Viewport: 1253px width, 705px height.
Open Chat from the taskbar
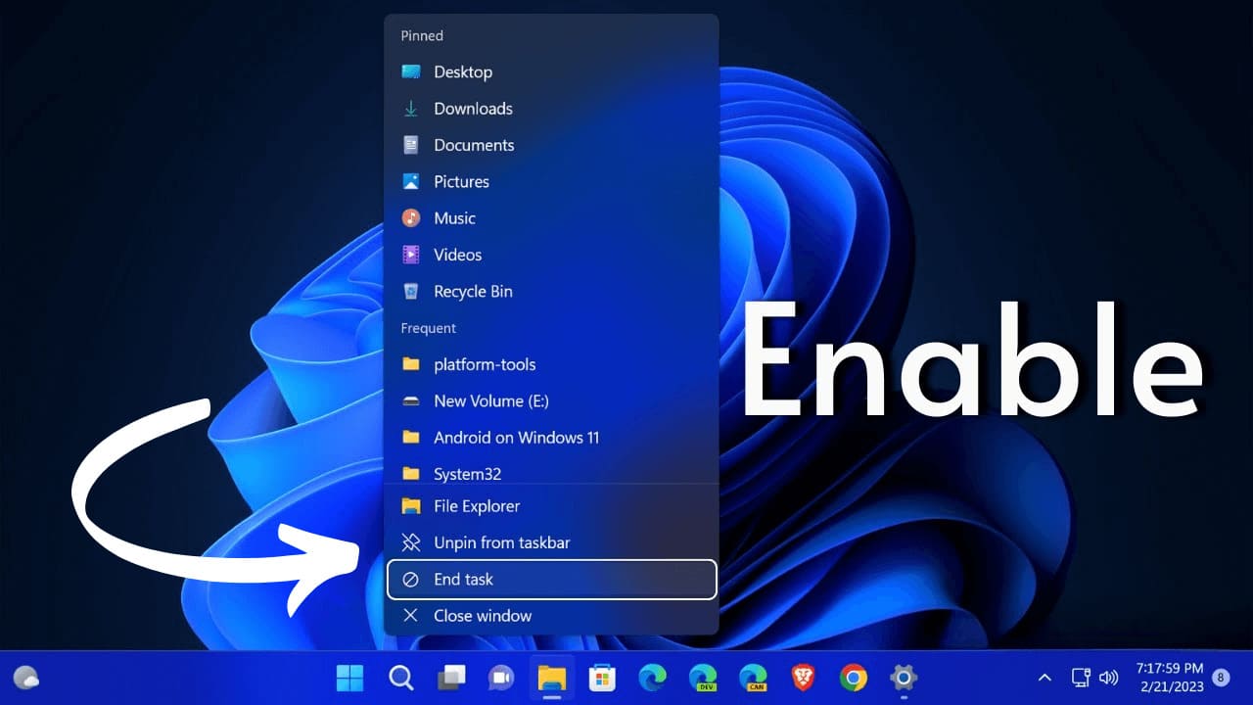(x=502, y=677)
